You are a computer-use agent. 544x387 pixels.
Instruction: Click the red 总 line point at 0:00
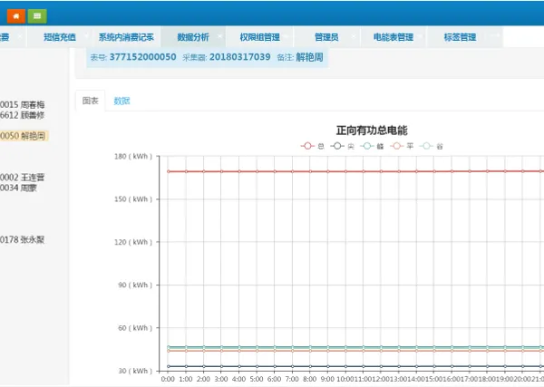click(169, 171)
